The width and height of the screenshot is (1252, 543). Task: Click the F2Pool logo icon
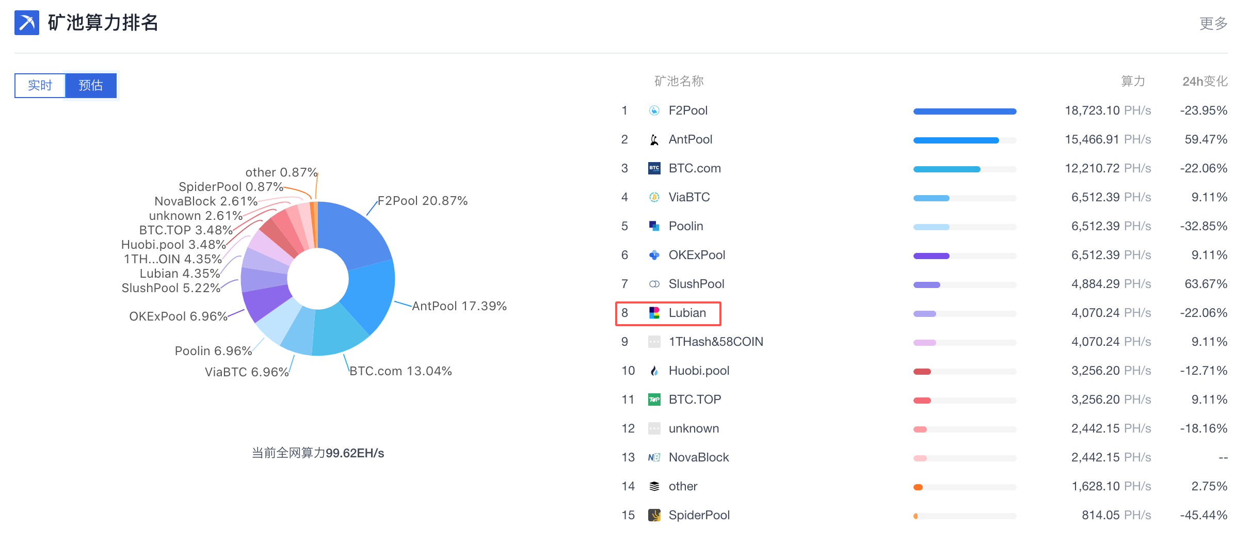pos(654,110)
